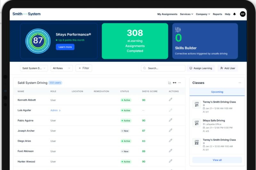Click the expand-width arrows icon

click(x=174, y=83)
